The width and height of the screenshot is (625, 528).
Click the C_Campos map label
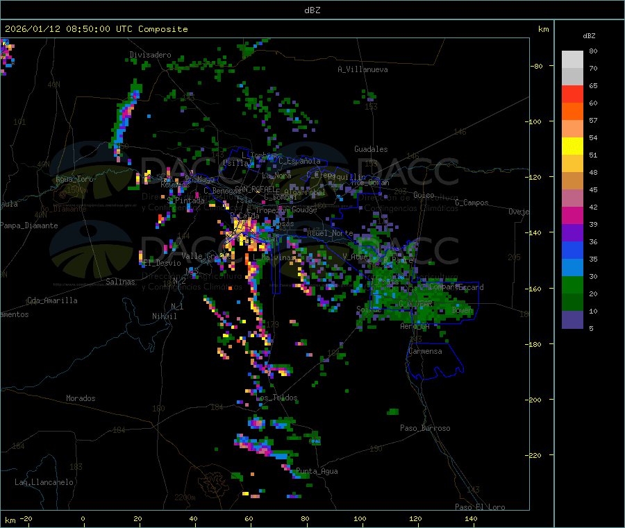click(x=472, y=203)
